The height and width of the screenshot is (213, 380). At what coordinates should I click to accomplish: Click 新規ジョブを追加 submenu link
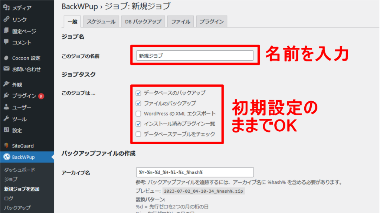22,189
